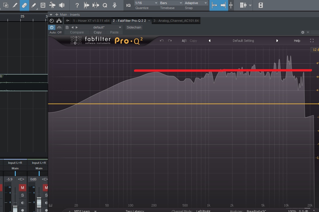The height and width of the screenshot is (212, 319).
Task: Load previous preset with left arrow
Action: coord(72,27)
